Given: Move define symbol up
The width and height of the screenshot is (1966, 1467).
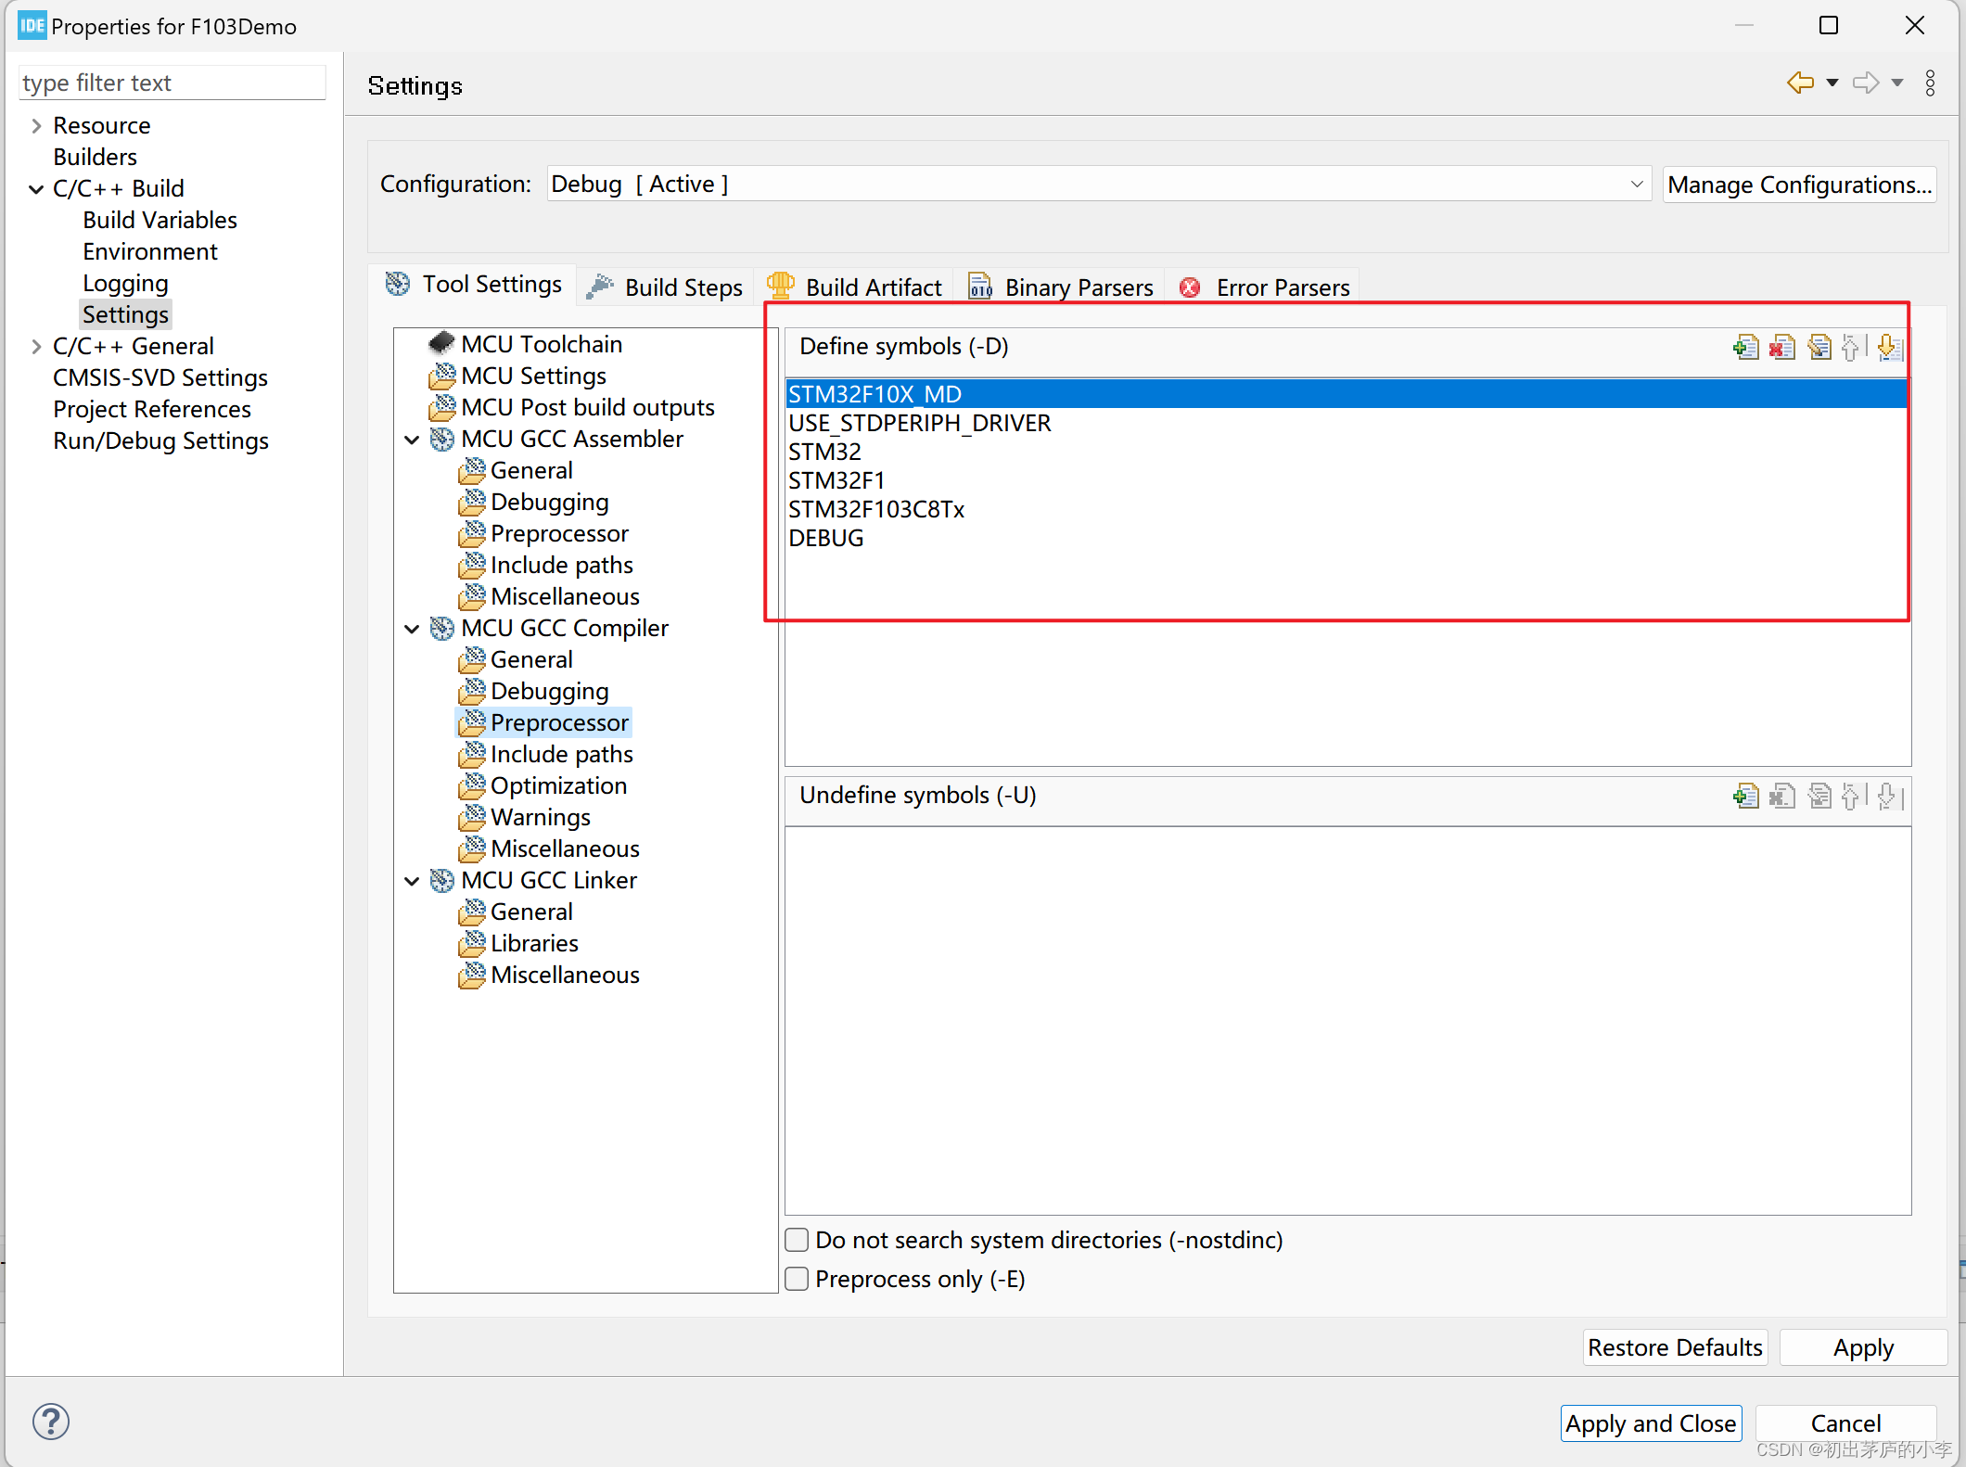Looking at the screenshot, I should pos(1852,347).
